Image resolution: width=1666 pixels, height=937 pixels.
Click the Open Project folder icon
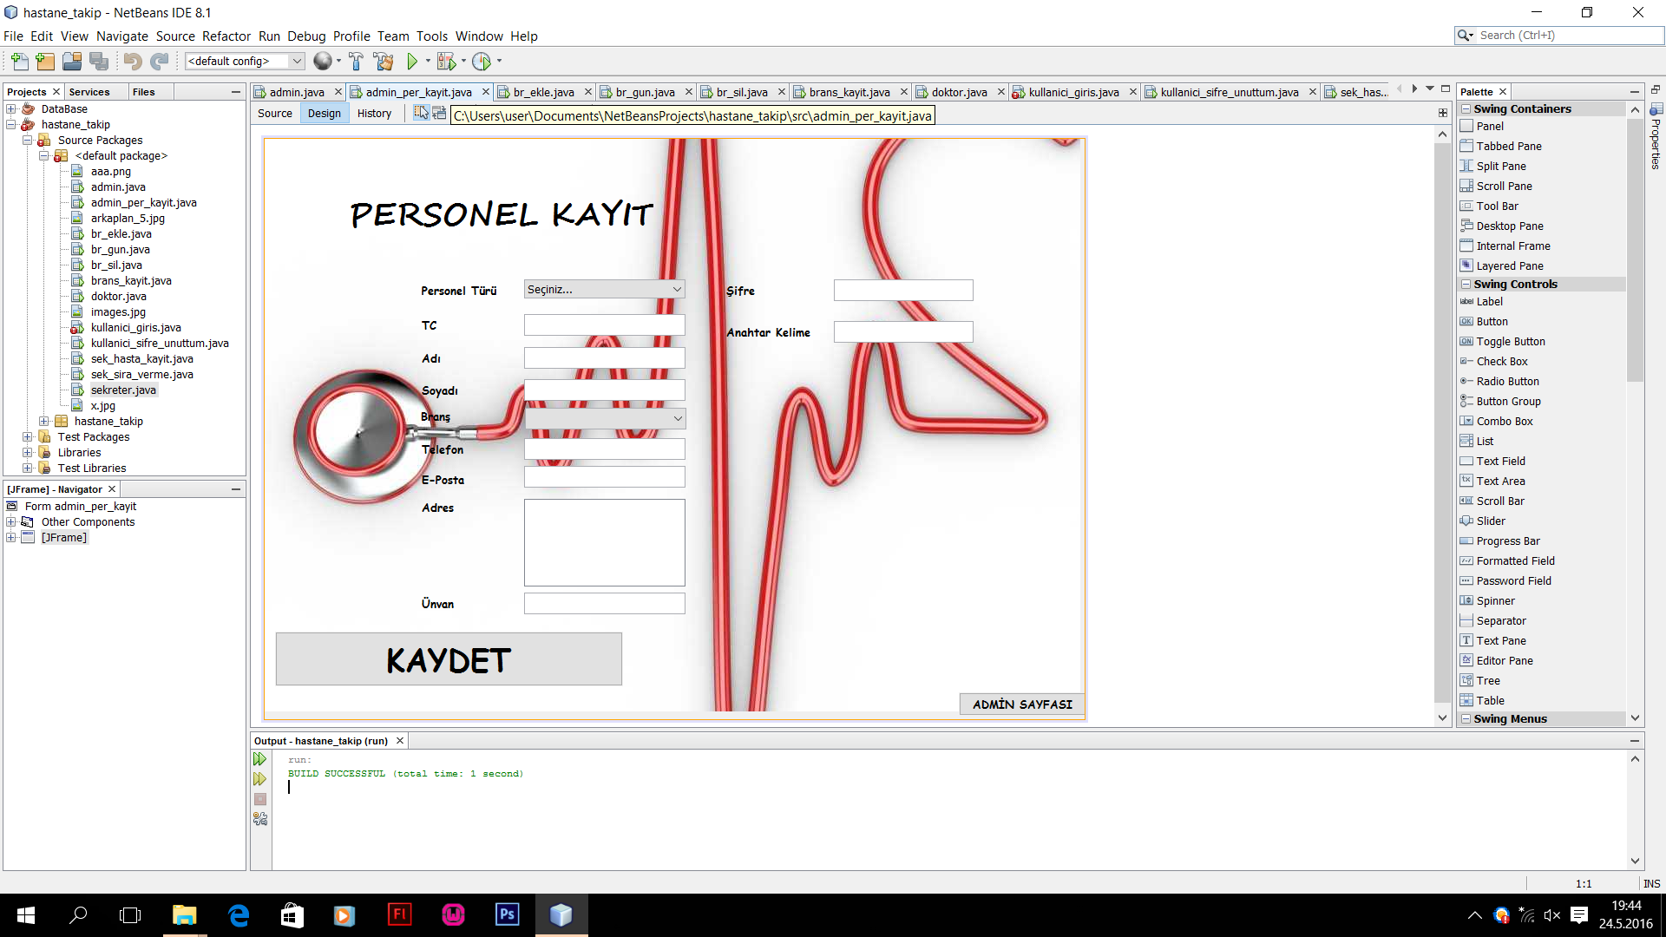point(72,62)
